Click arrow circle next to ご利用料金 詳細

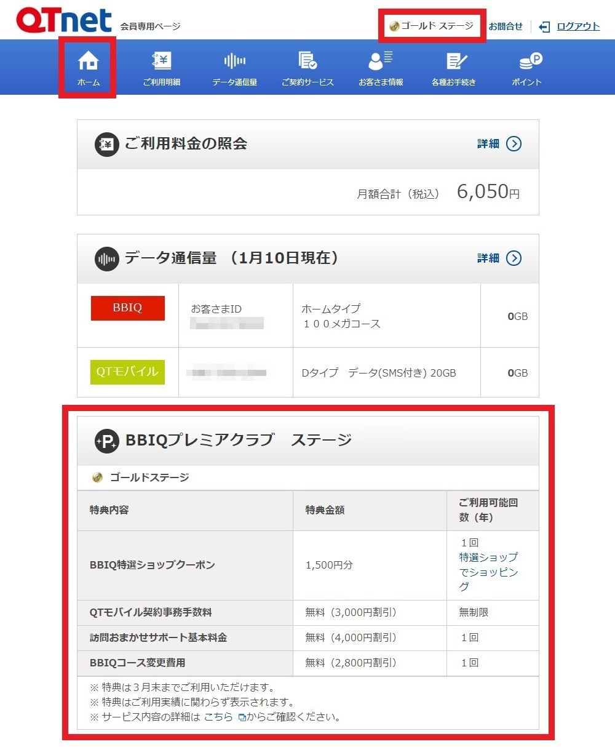tap(514, 144)
